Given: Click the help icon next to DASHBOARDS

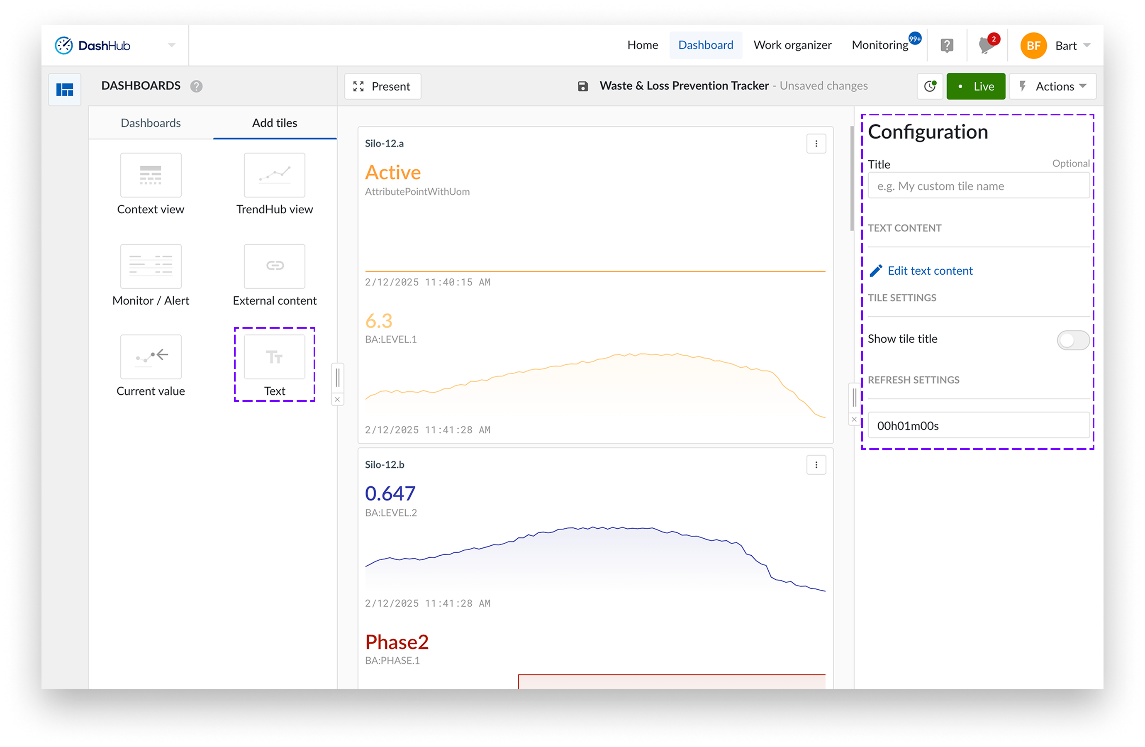Looking at the screenshot, I should coord(196,86).
